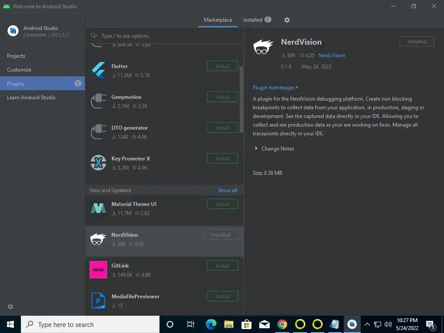This screenshot has width=444, height=333.
Task: Click the plugin list vertical scrollbar
Action: [x=242, y=99]
